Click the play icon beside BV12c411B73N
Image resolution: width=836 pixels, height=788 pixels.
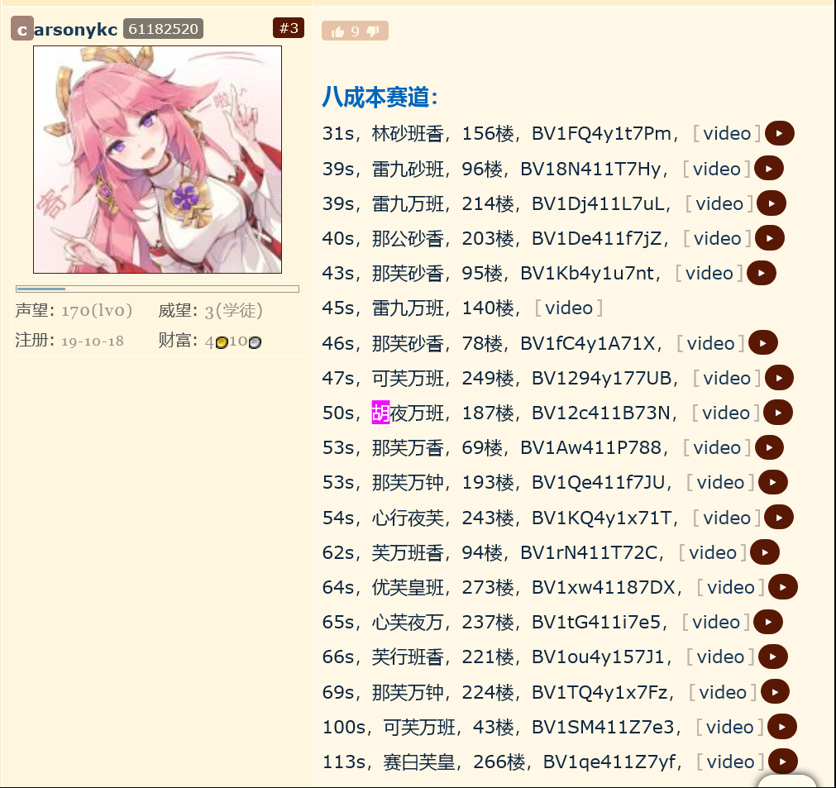778,413
